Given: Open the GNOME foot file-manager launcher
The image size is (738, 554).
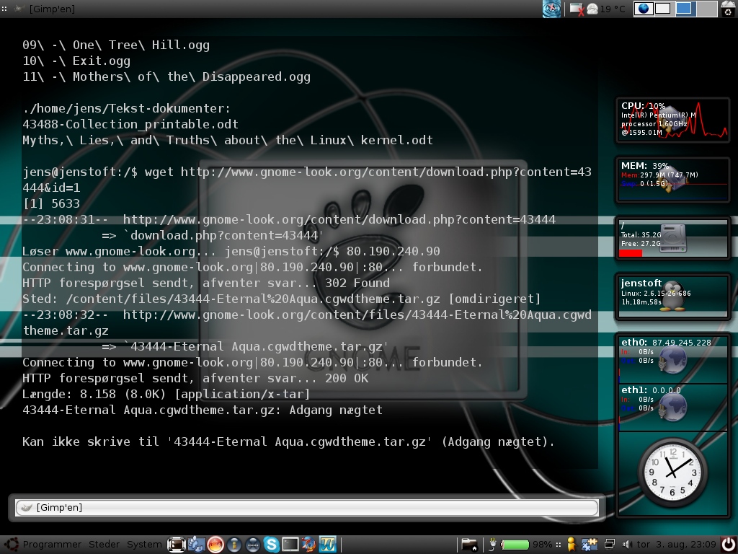Looking at the screenshot, I should (196, 545).
